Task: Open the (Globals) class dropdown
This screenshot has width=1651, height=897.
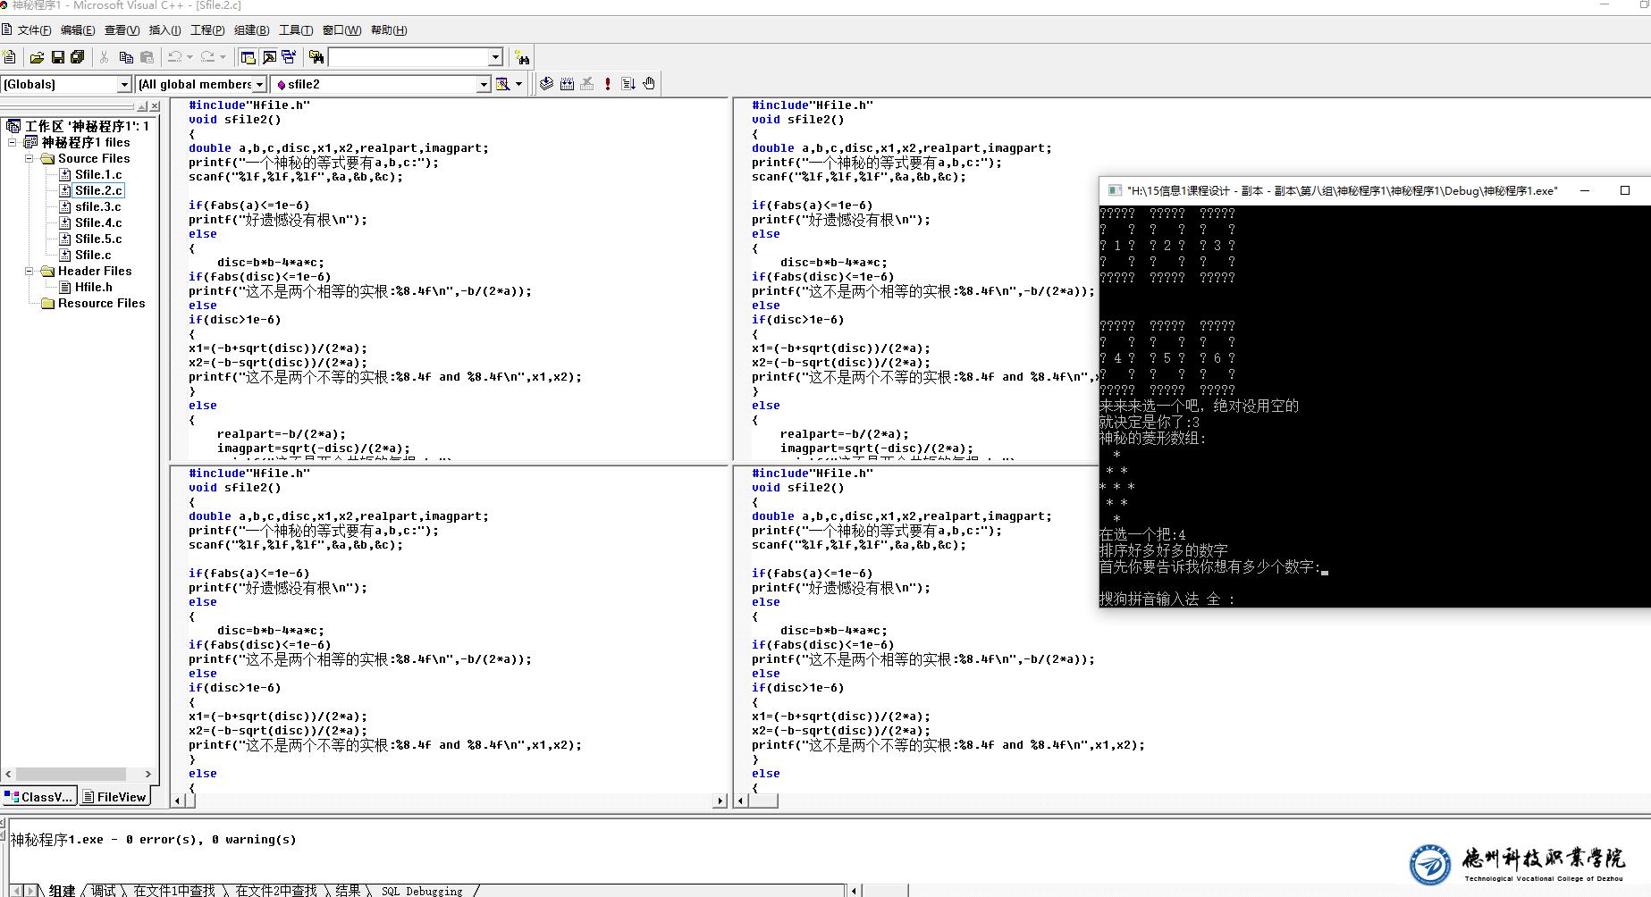Action: point(124,84)
